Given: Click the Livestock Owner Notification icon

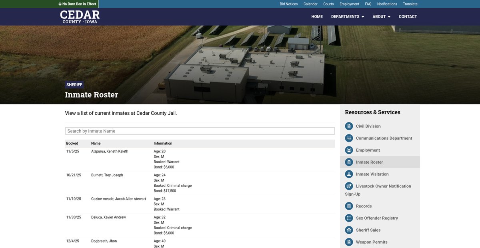Looking at the screenshot, I should (349, 186).
